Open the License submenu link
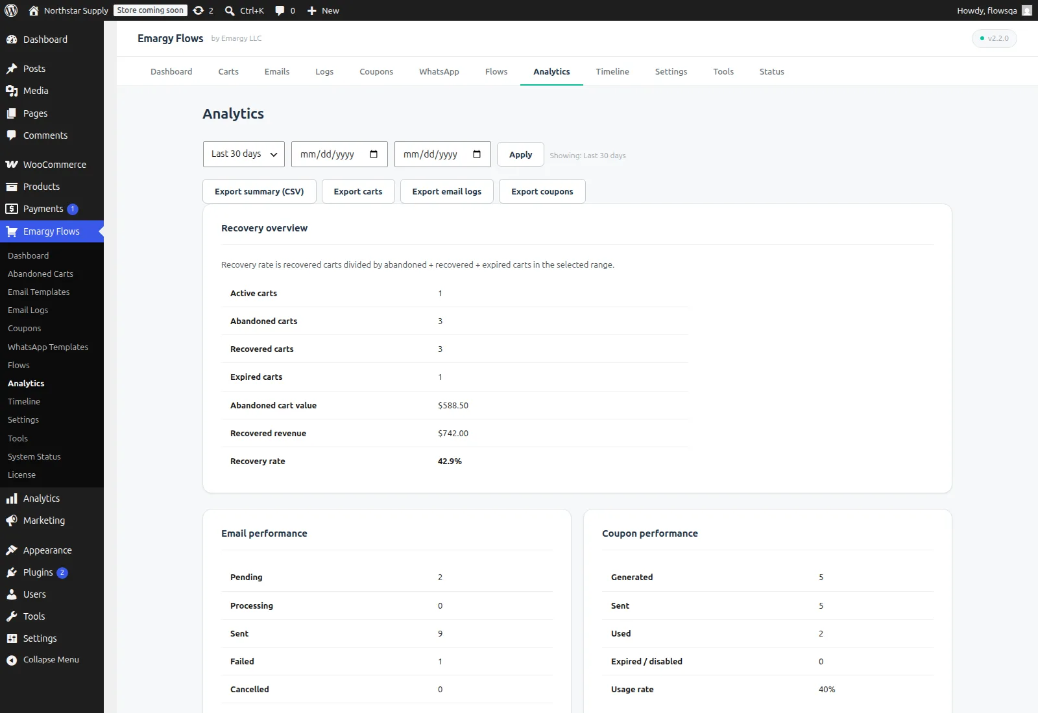This screenshot has width=1038, height=713. tap(21, 475)
